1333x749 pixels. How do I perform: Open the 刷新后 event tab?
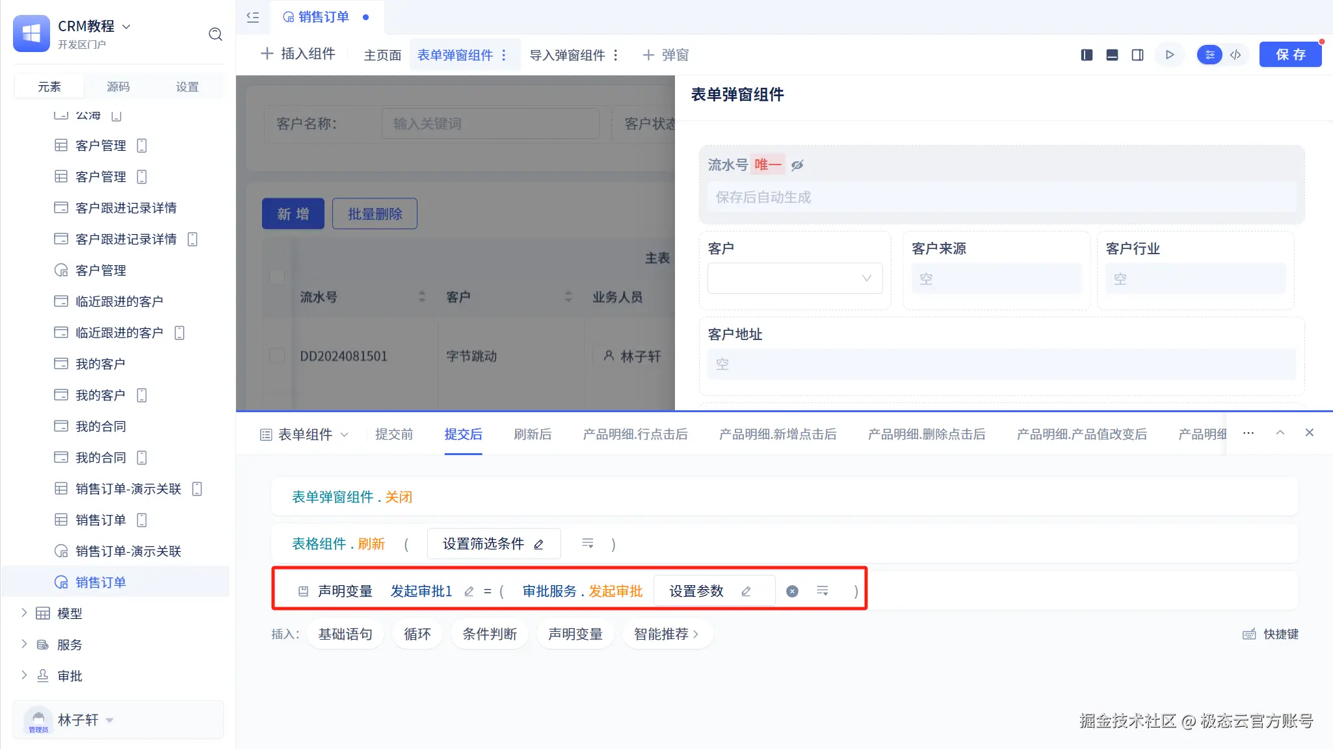[x=533, y=434]
